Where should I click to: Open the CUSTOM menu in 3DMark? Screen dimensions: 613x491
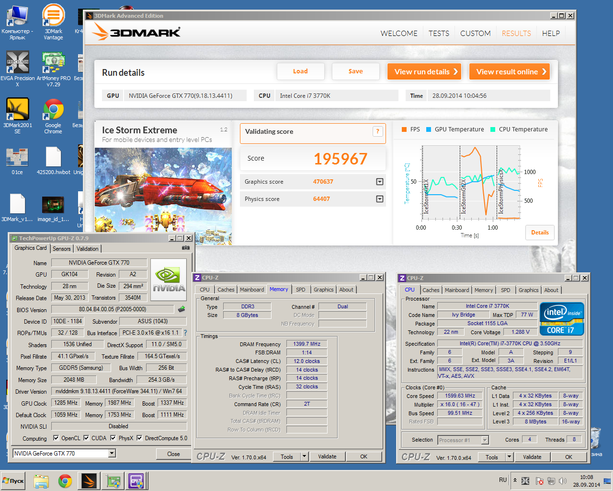pos(475,33)
